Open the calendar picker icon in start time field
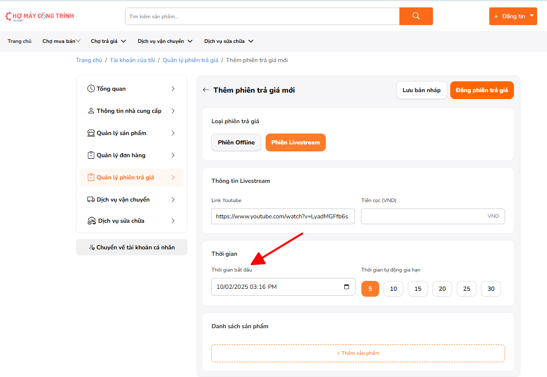The height and width of the screenshot is (377, 547). [347, 287]
